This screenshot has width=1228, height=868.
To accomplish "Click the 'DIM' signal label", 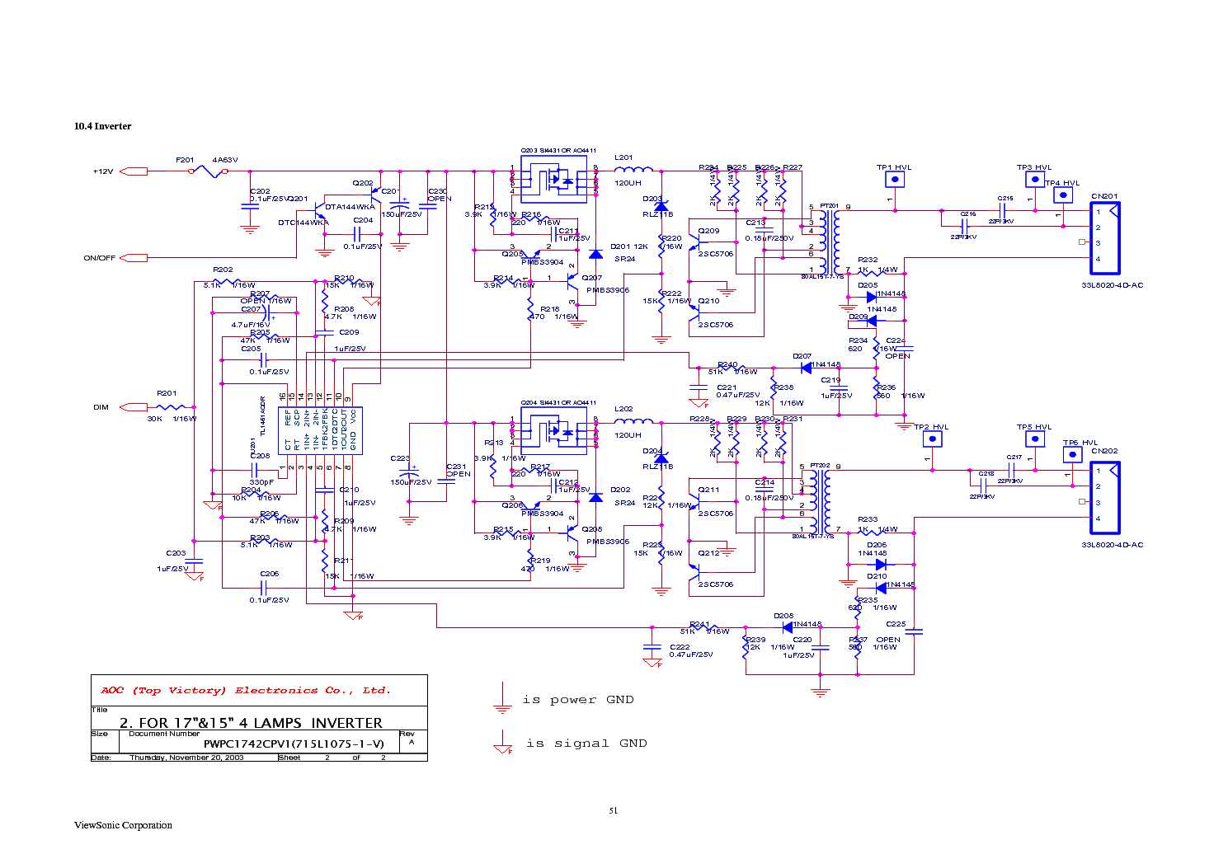I will (101, 407).
